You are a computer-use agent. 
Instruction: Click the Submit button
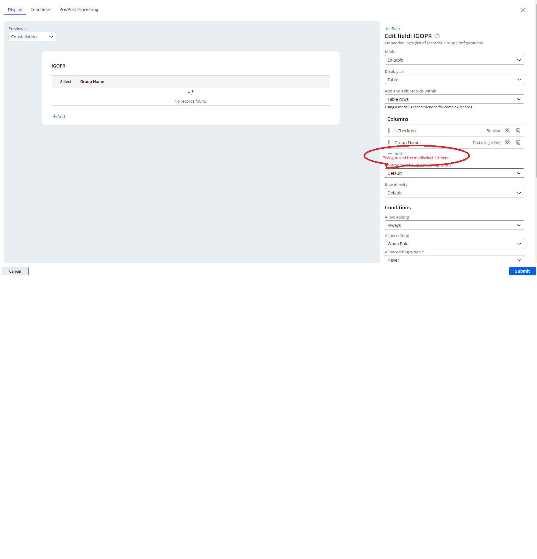522,271
